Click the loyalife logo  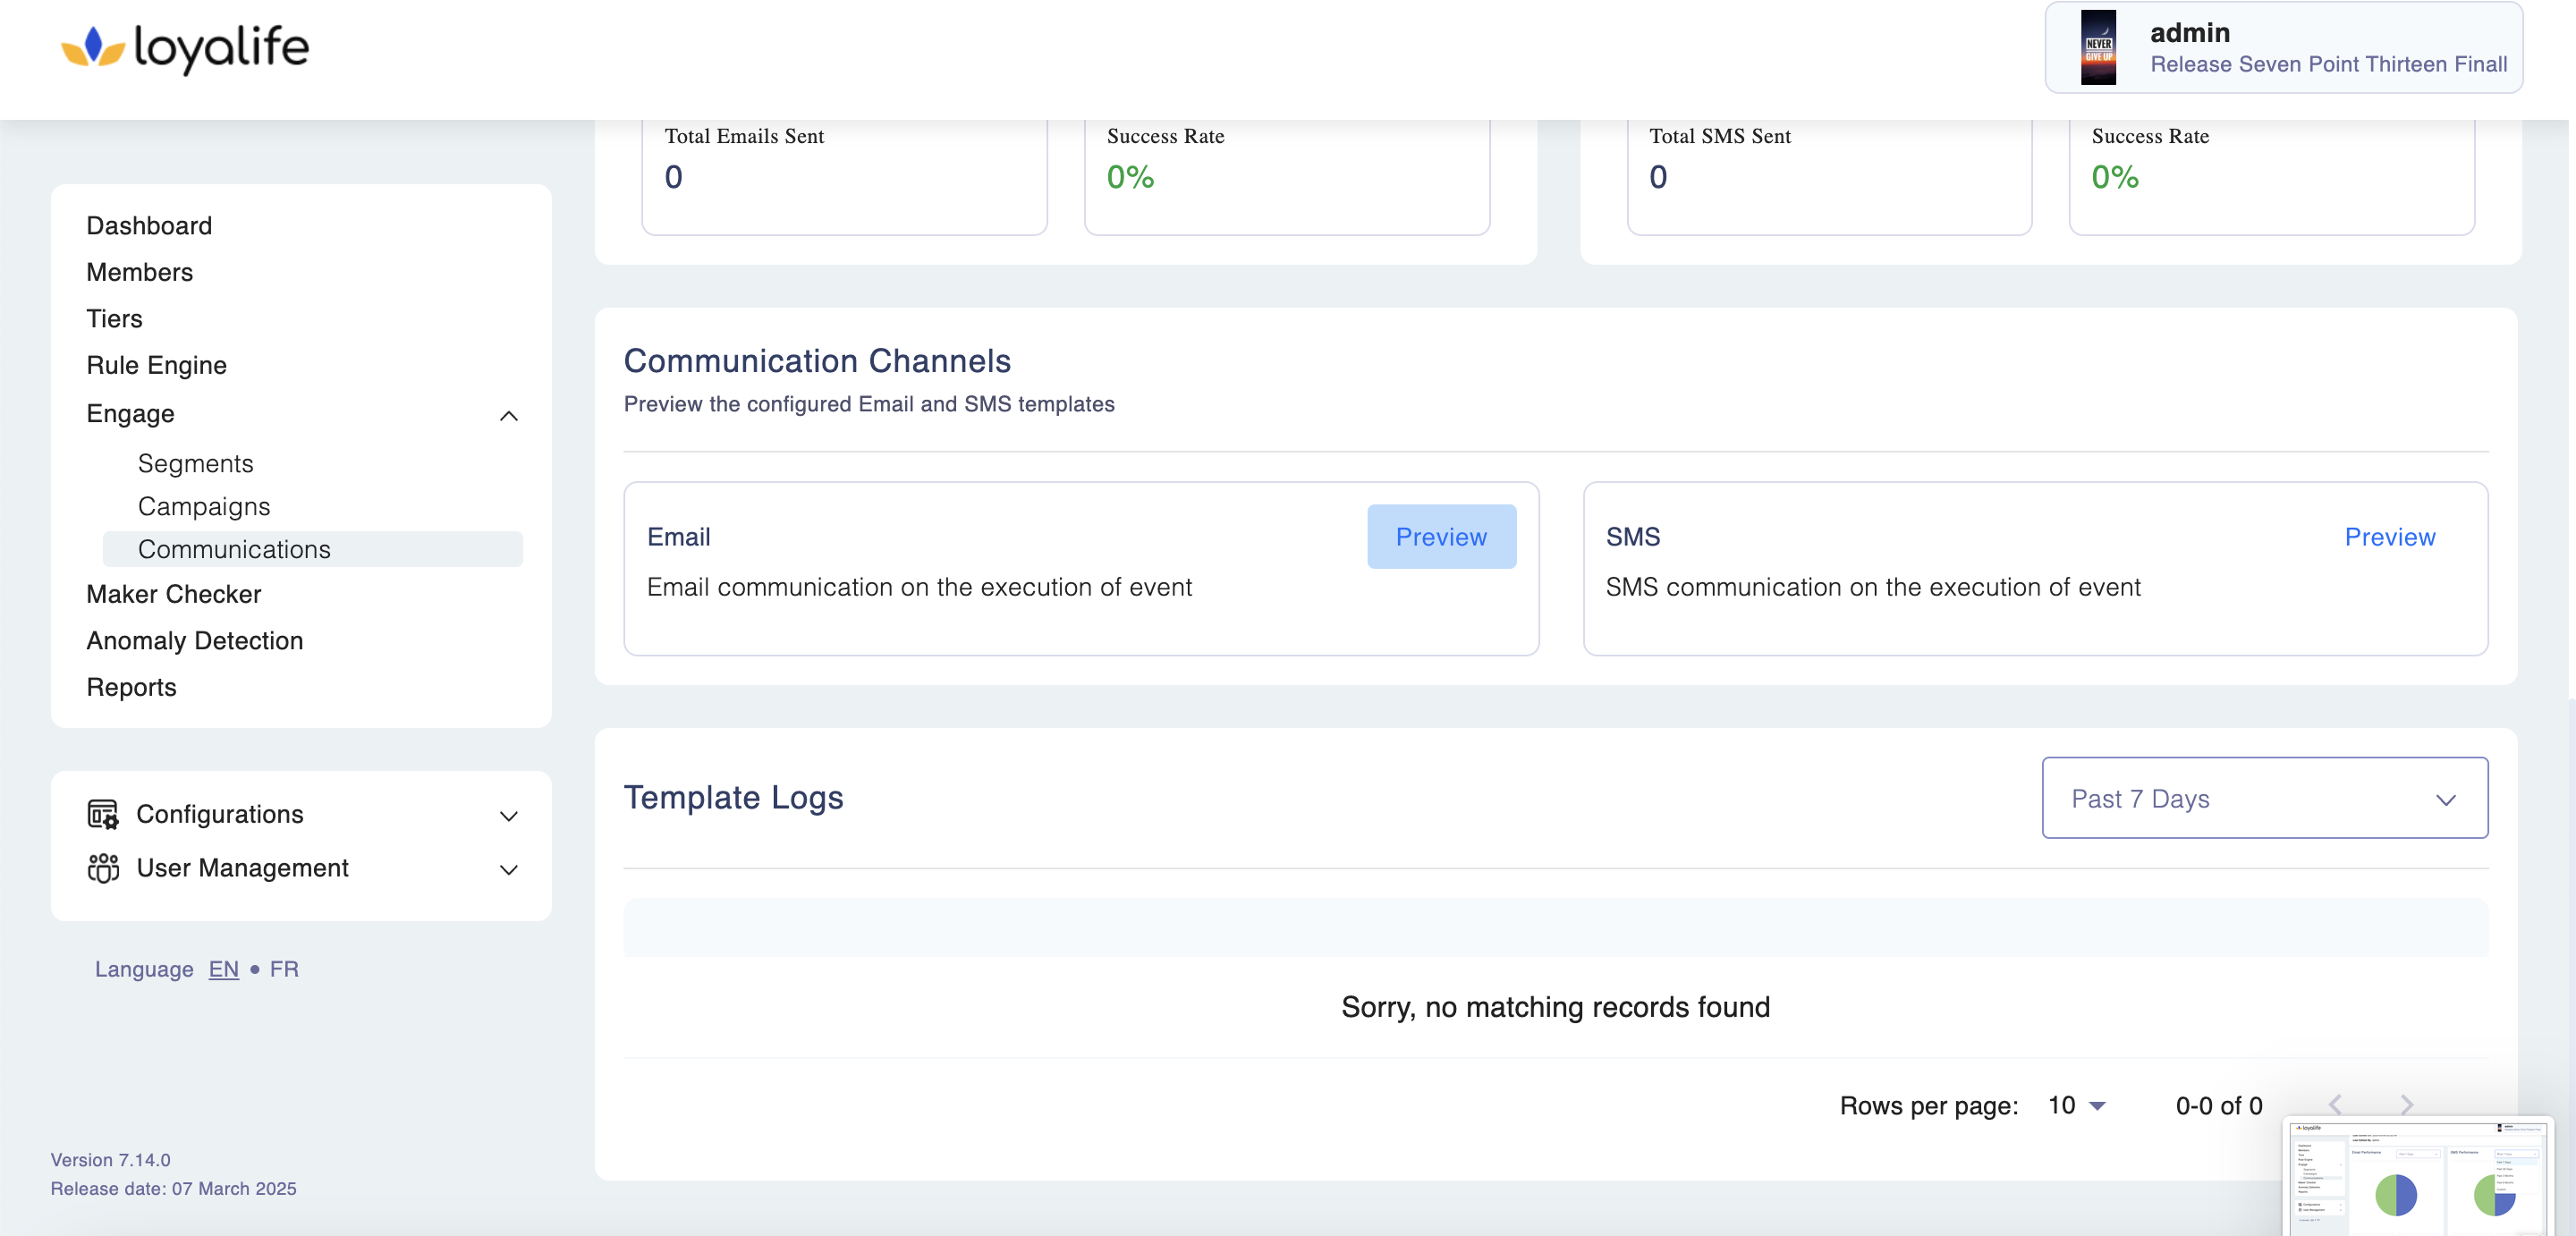click(x=186, y=47)
